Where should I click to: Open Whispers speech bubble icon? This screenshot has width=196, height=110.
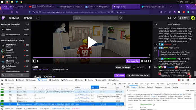point(175,18)
